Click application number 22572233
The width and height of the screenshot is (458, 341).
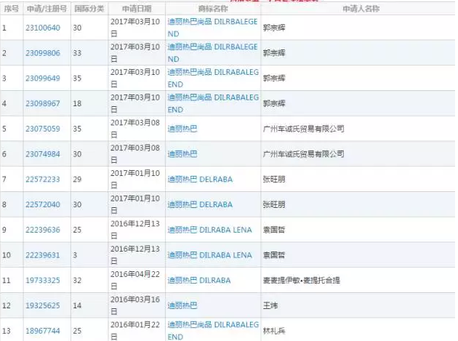[x=42, y=180]
